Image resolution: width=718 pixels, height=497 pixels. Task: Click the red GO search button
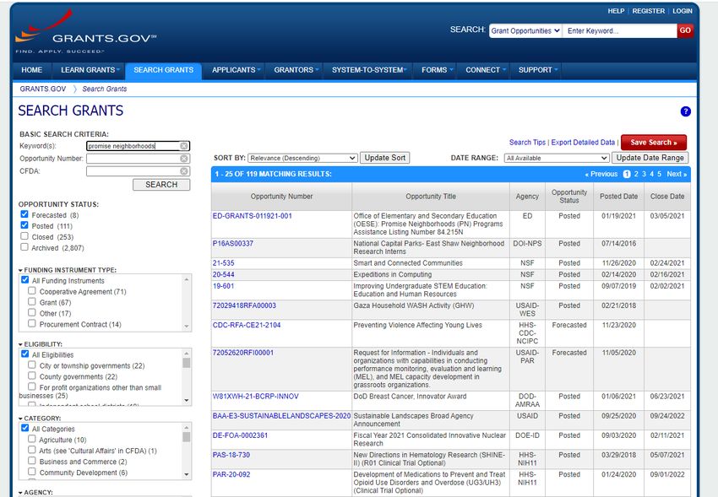click(685, 30)
